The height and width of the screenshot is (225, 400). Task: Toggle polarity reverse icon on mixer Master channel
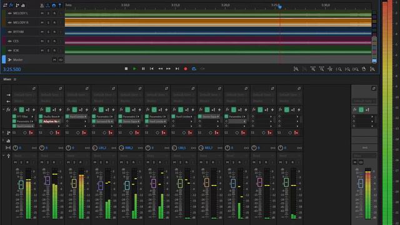pos(374,88)
